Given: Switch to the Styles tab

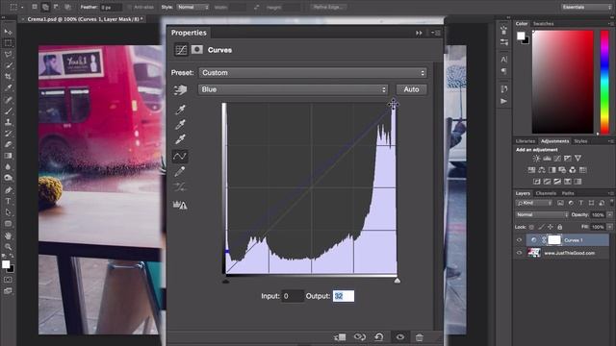Looking at the screenshot, I should click(x=580, y=141).
